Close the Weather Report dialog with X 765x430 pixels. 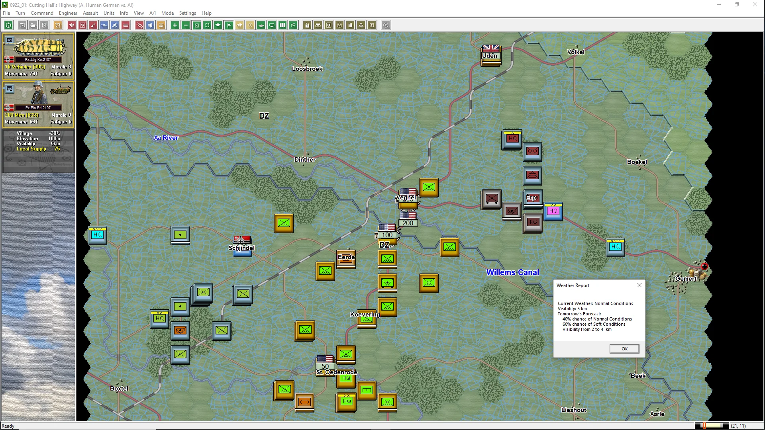click(x=639, y=285)
